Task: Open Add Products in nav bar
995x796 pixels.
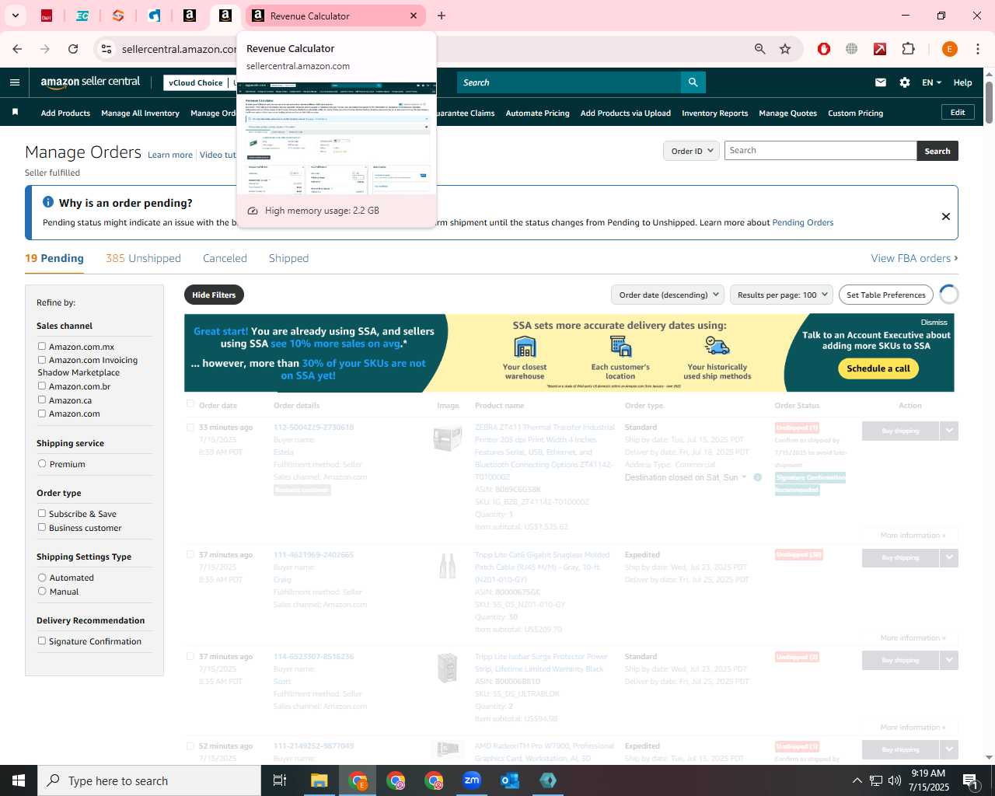Action: 65,113
